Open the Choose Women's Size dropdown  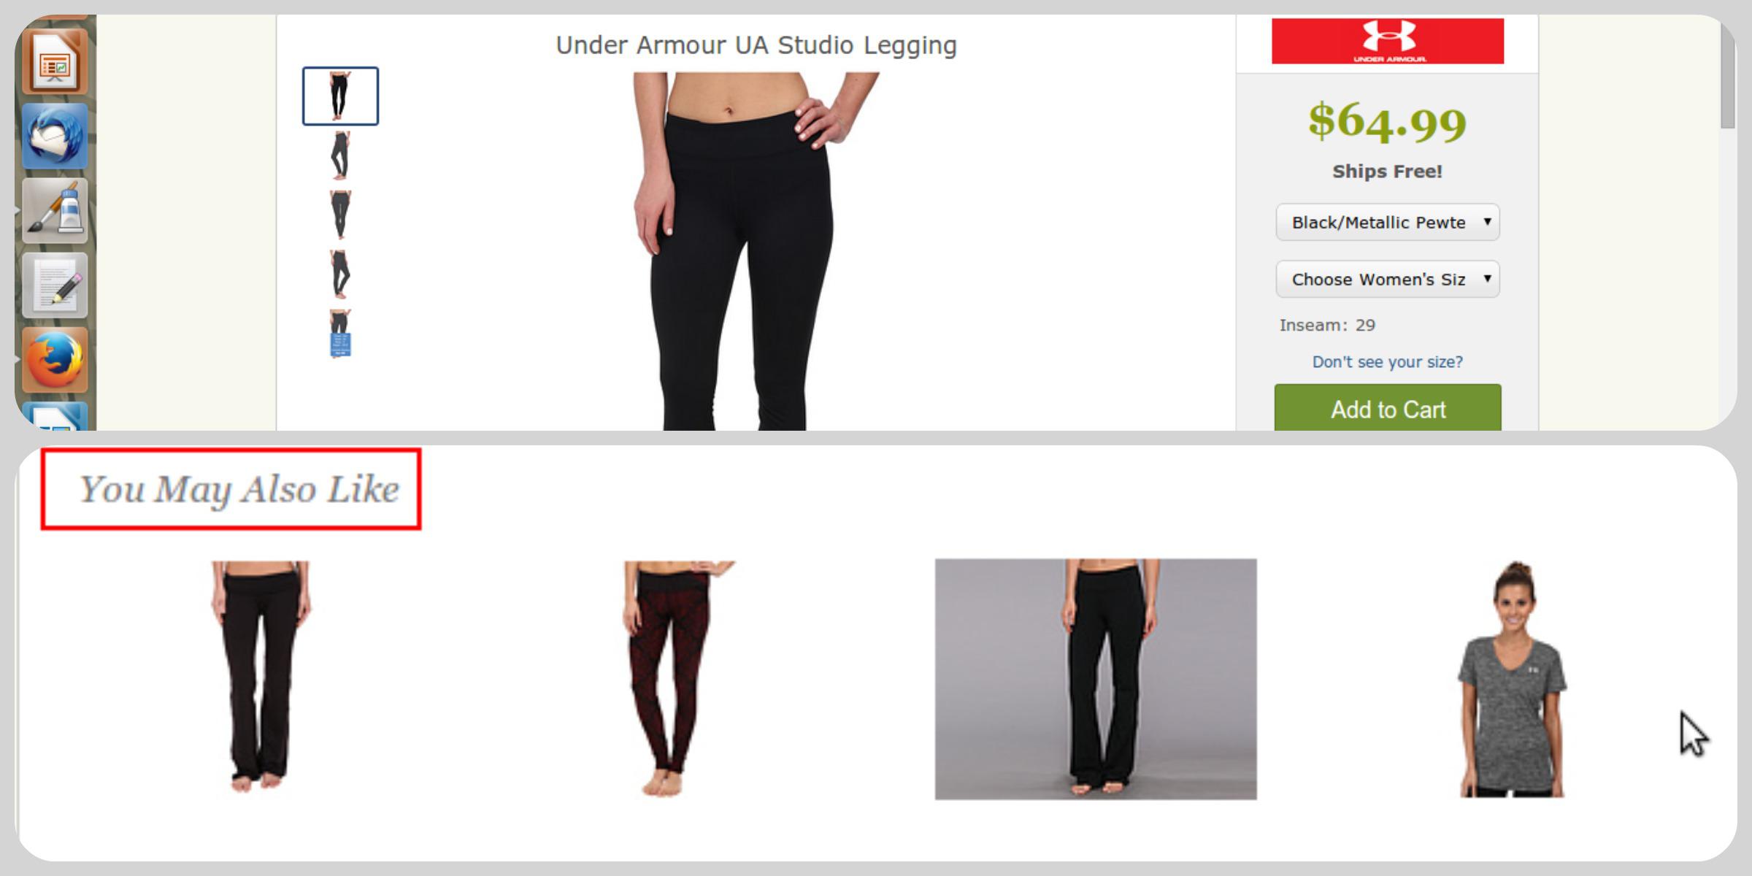pos(1387,279)
